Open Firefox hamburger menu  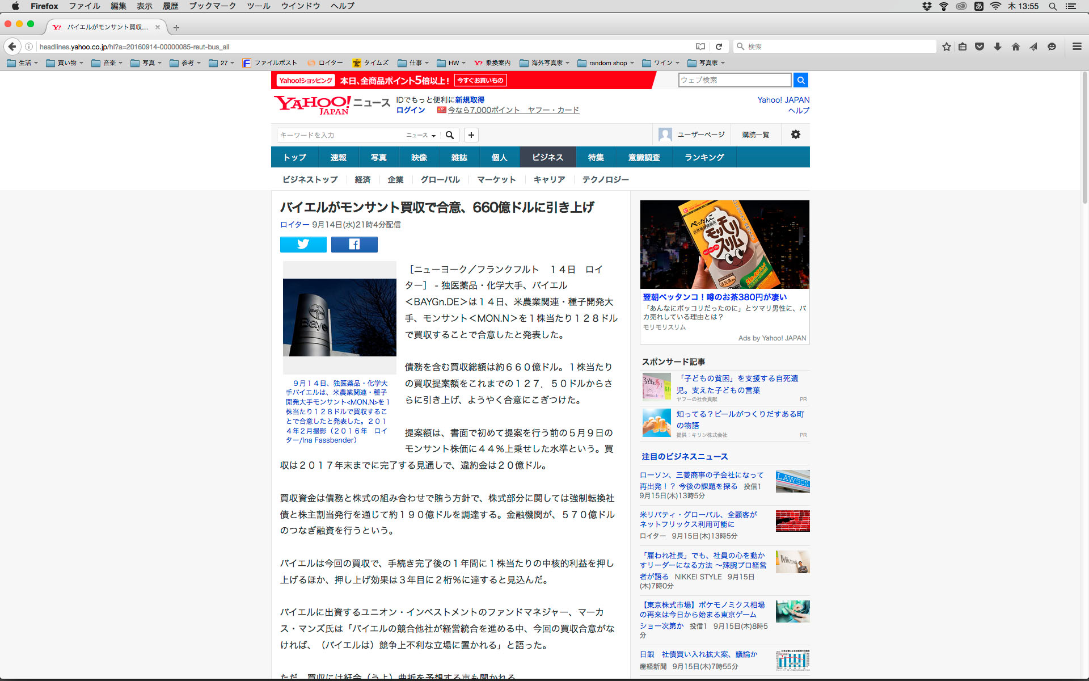click(x=1077, y=47)
